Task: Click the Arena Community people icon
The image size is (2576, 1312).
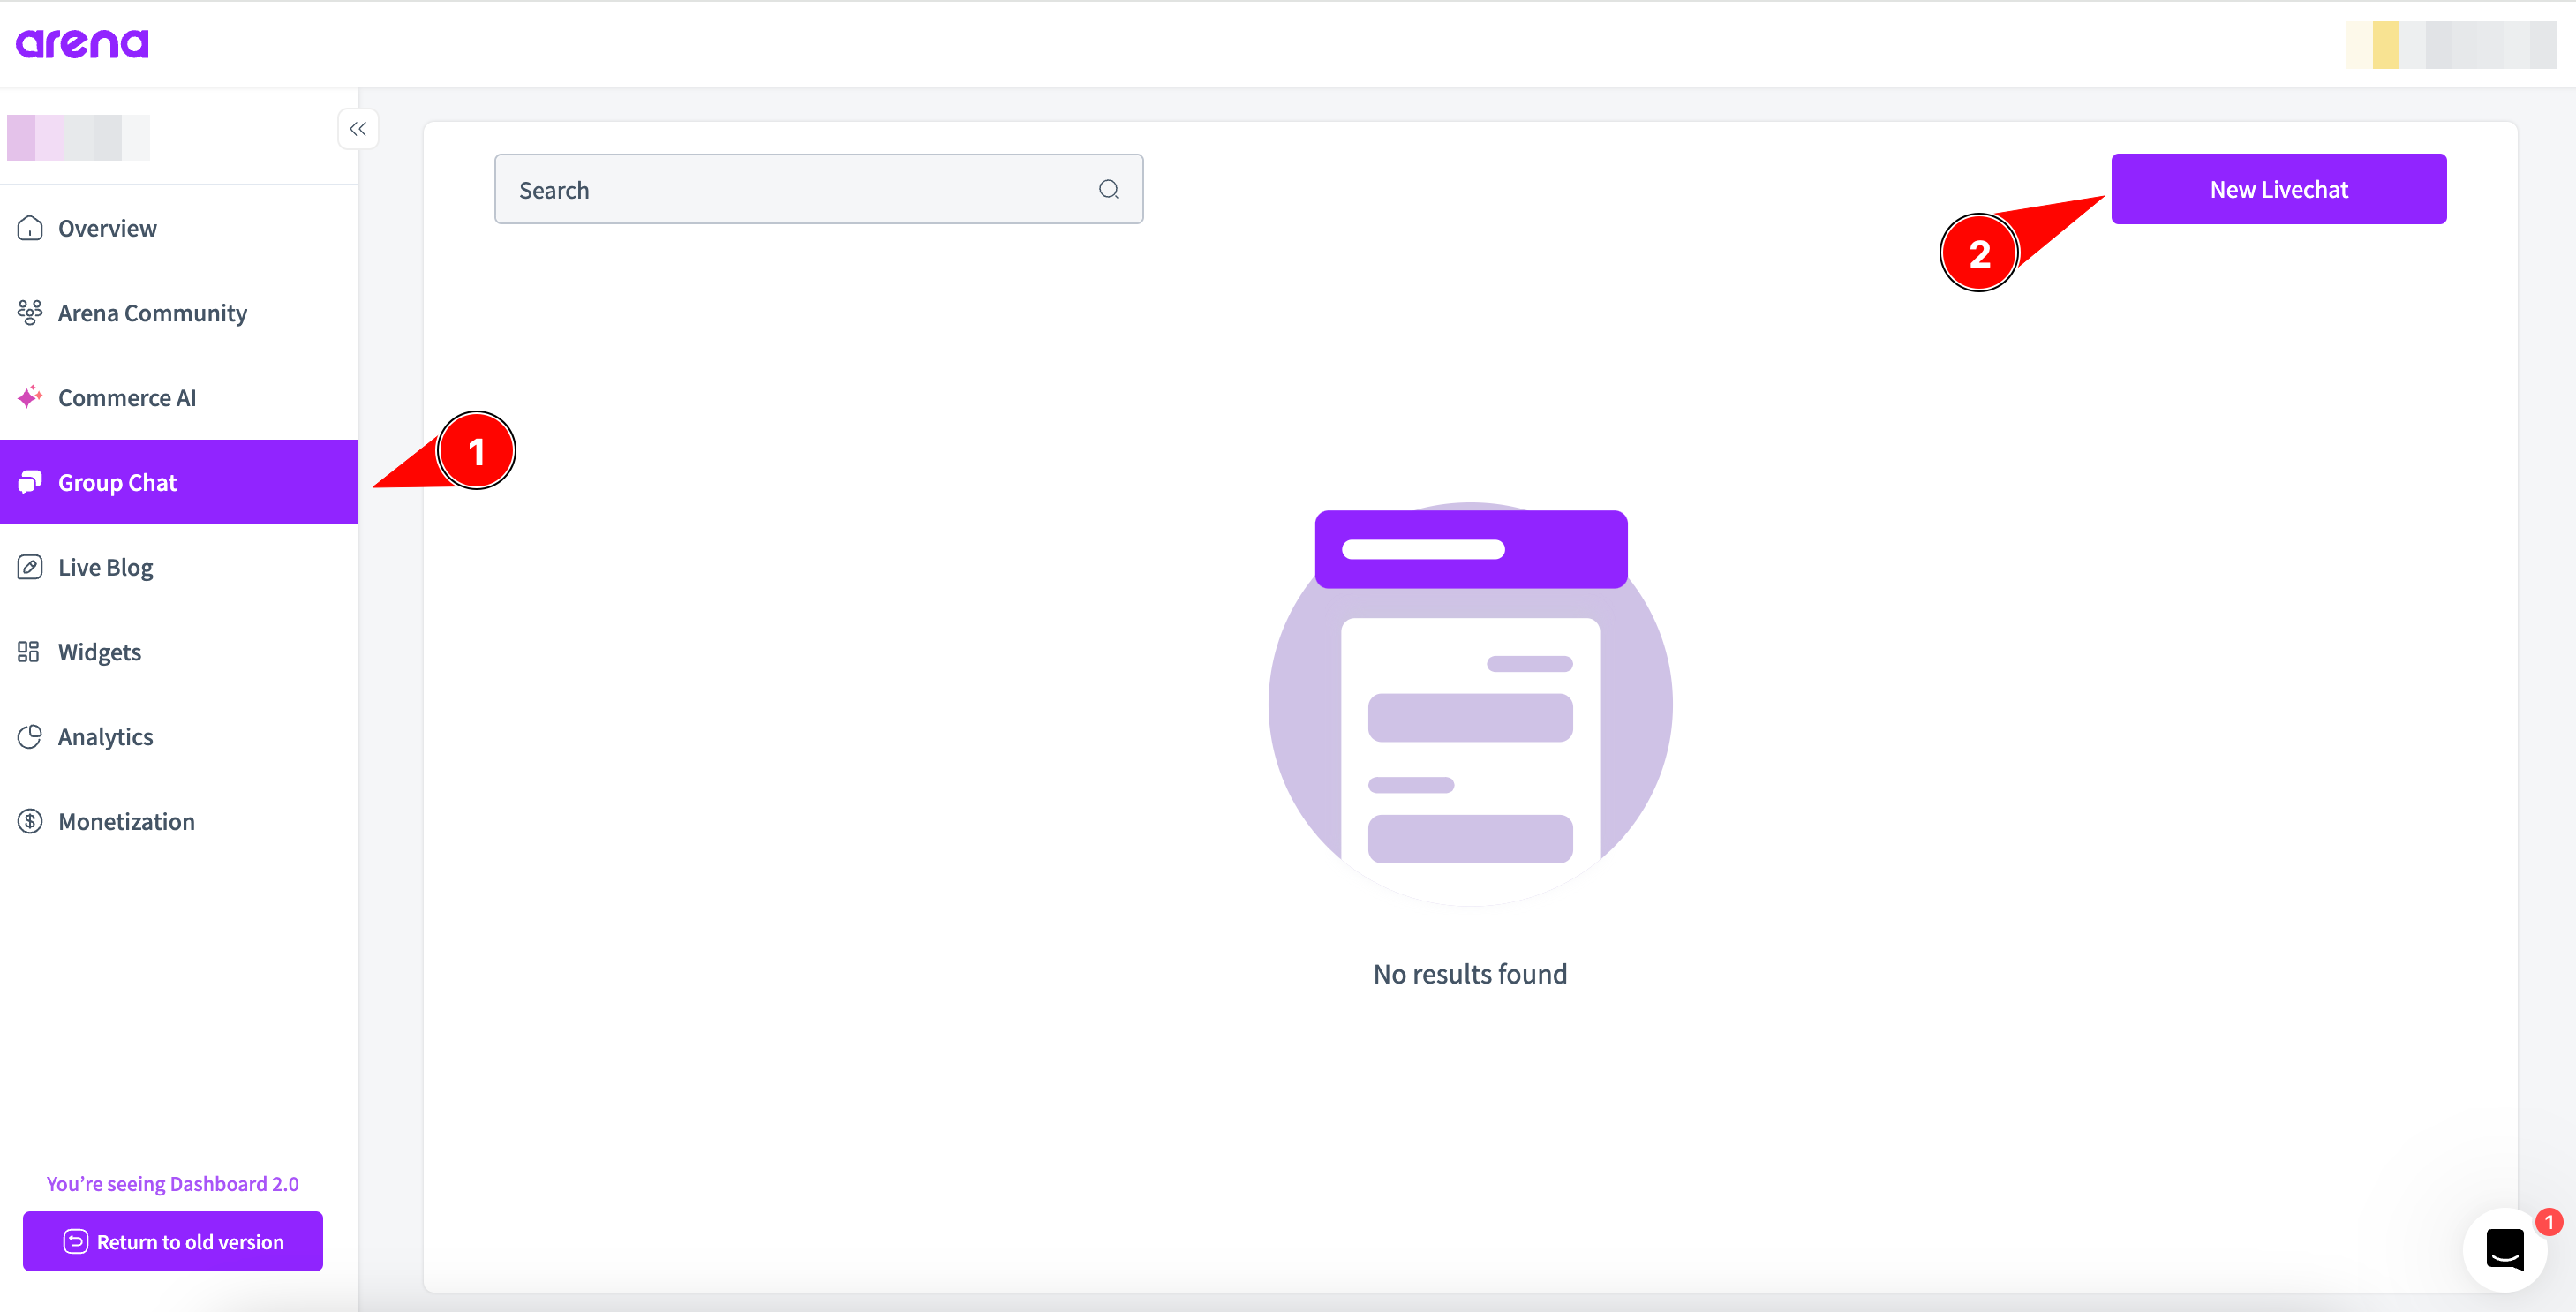Action: [30, 313]
